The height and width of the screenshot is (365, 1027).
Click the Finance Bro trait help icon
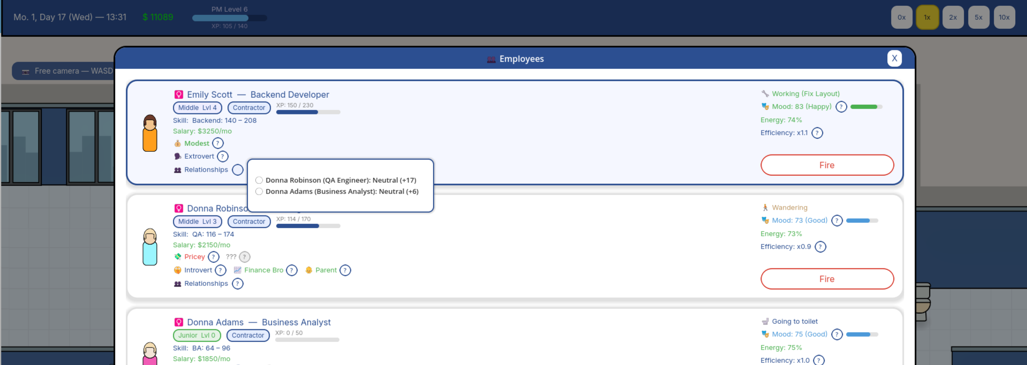292,270
